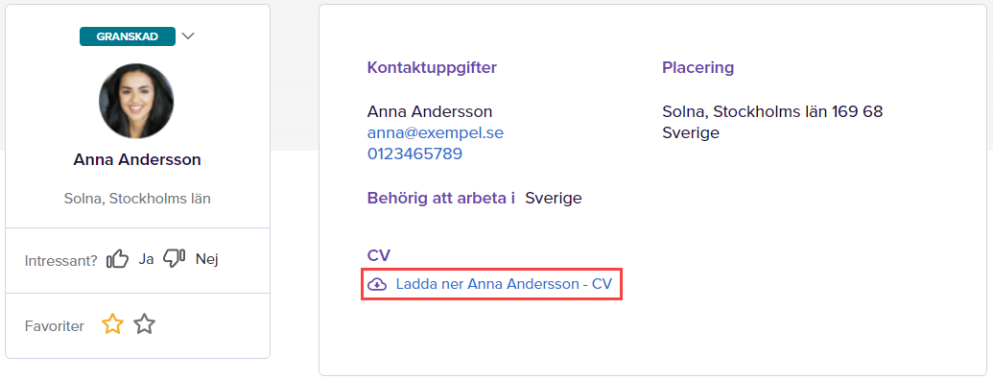The height and width of the screenshot is (380, 993).
Task: Click 'Behörig att arbeta i' label
Action: pos(441,199)
